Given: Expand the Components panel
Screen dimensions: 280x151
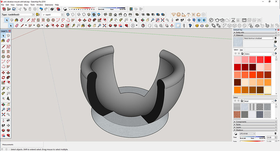Looking at the screenshot, I should (255, 122).
